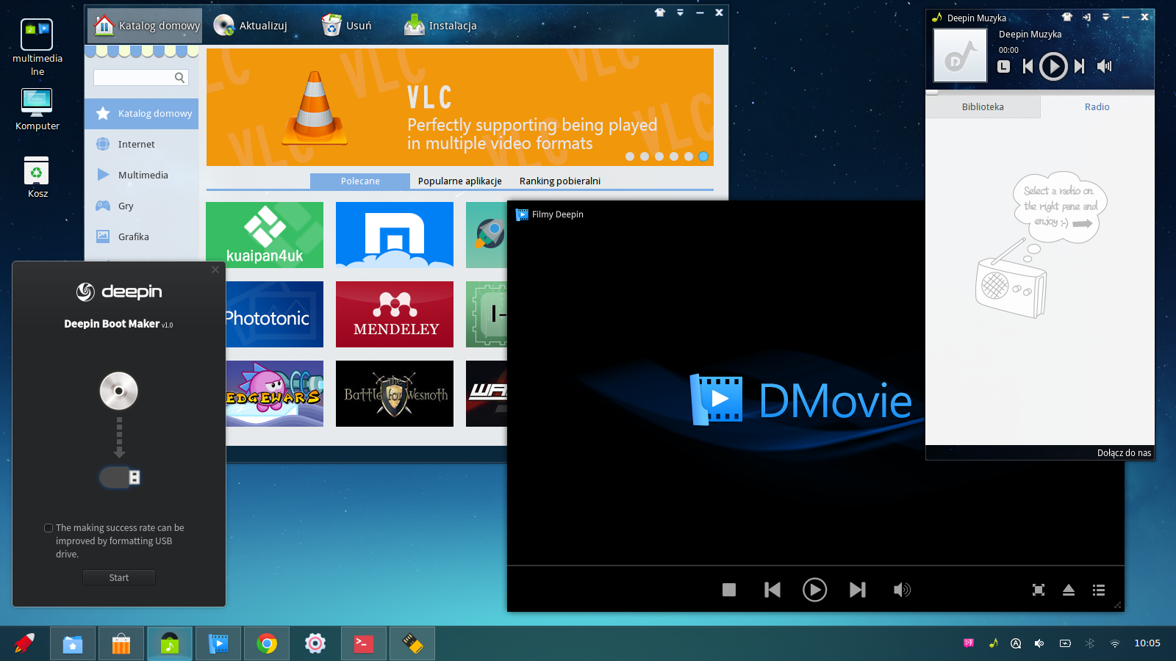
Task: Open the Battle for Wesnoth tile
Action: pos(395,394)
